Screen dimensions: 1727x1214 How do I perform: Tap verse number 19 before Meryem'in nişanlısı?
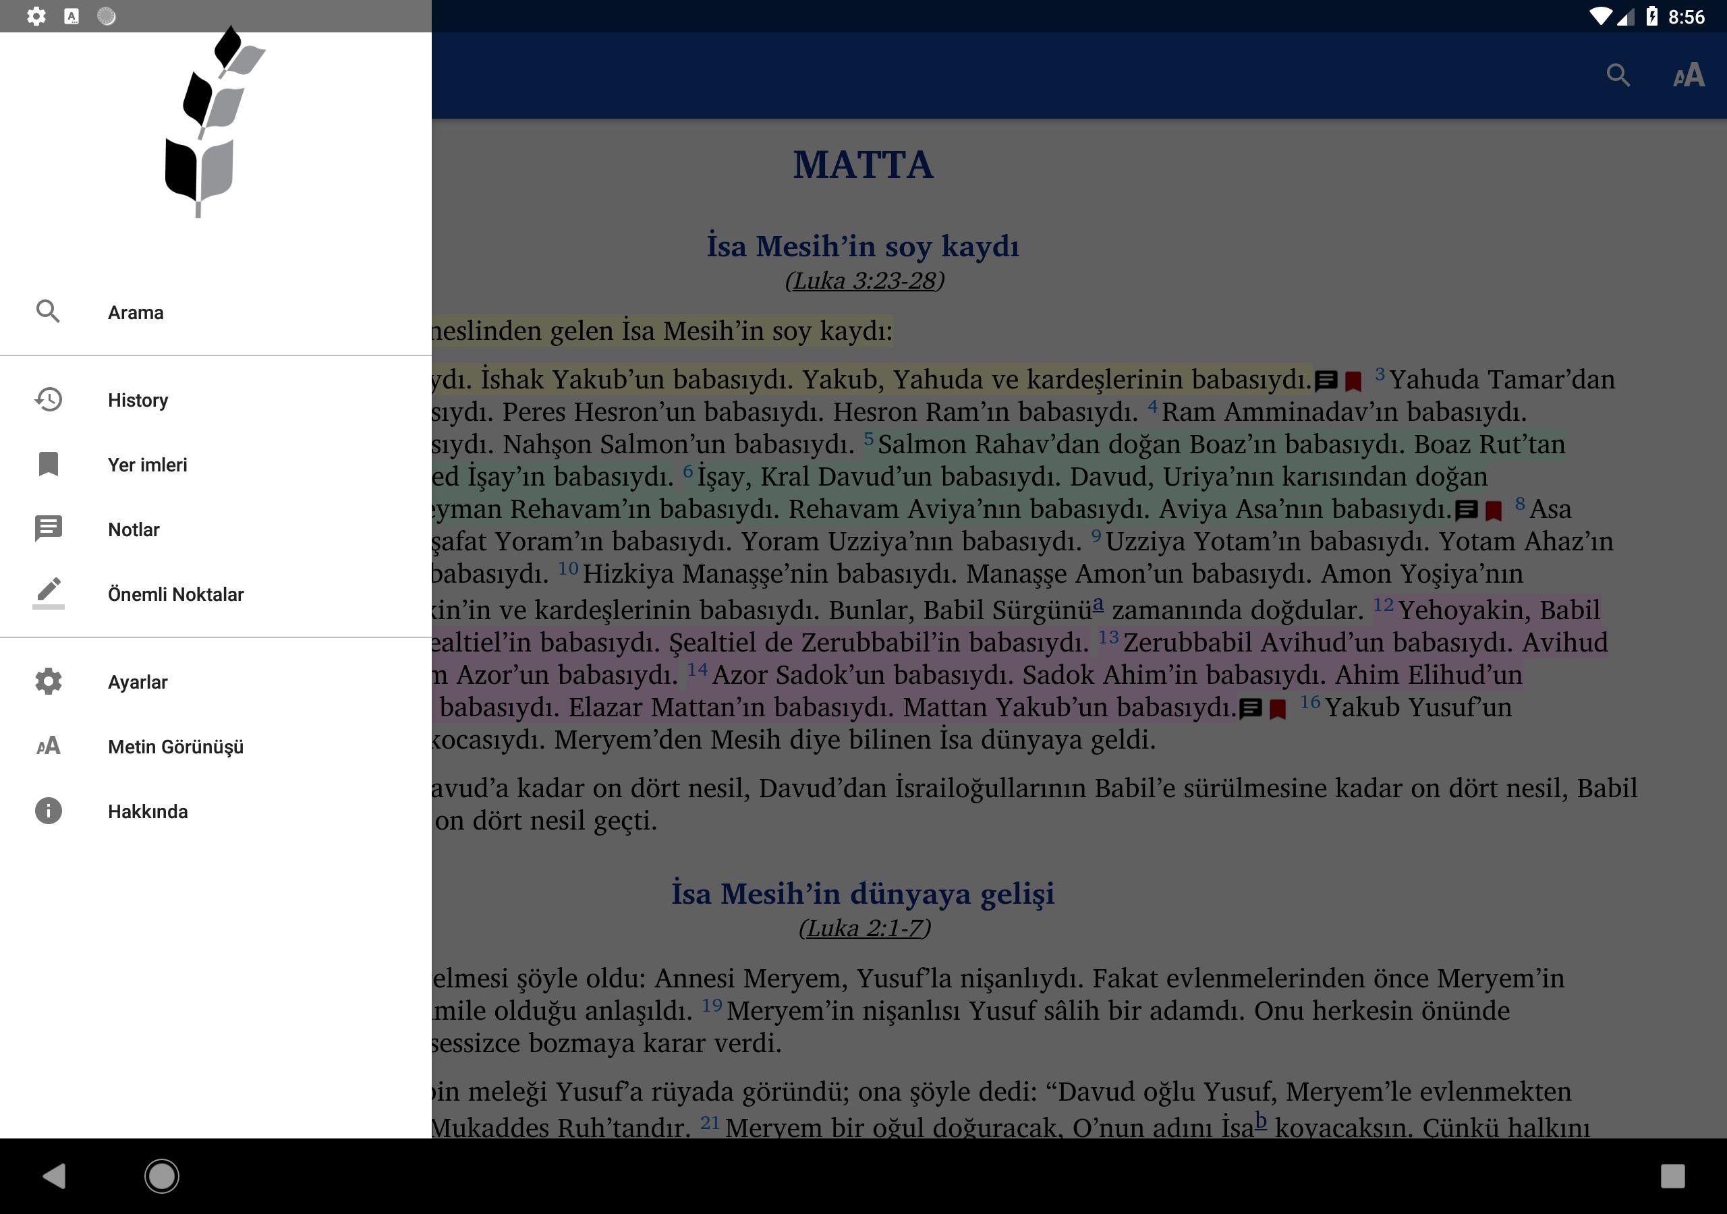click(x=712, y=1005)
